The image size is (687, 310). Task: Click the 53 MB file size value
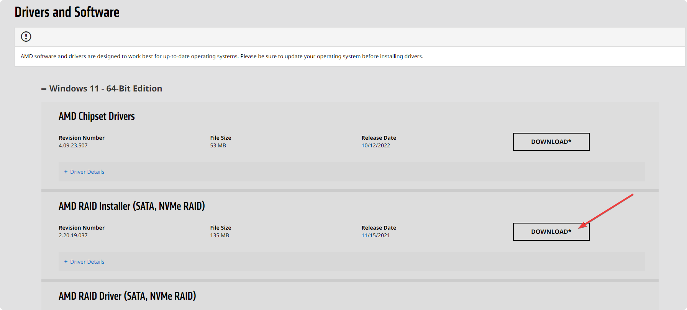(x=218, y=145)
